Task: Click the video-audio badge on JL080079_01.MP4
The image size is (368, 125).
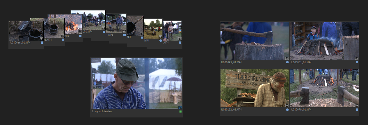Action: point(357,106)
